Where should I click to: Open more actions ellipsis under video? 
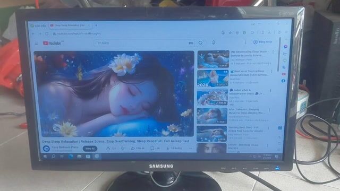click(190, 149)
